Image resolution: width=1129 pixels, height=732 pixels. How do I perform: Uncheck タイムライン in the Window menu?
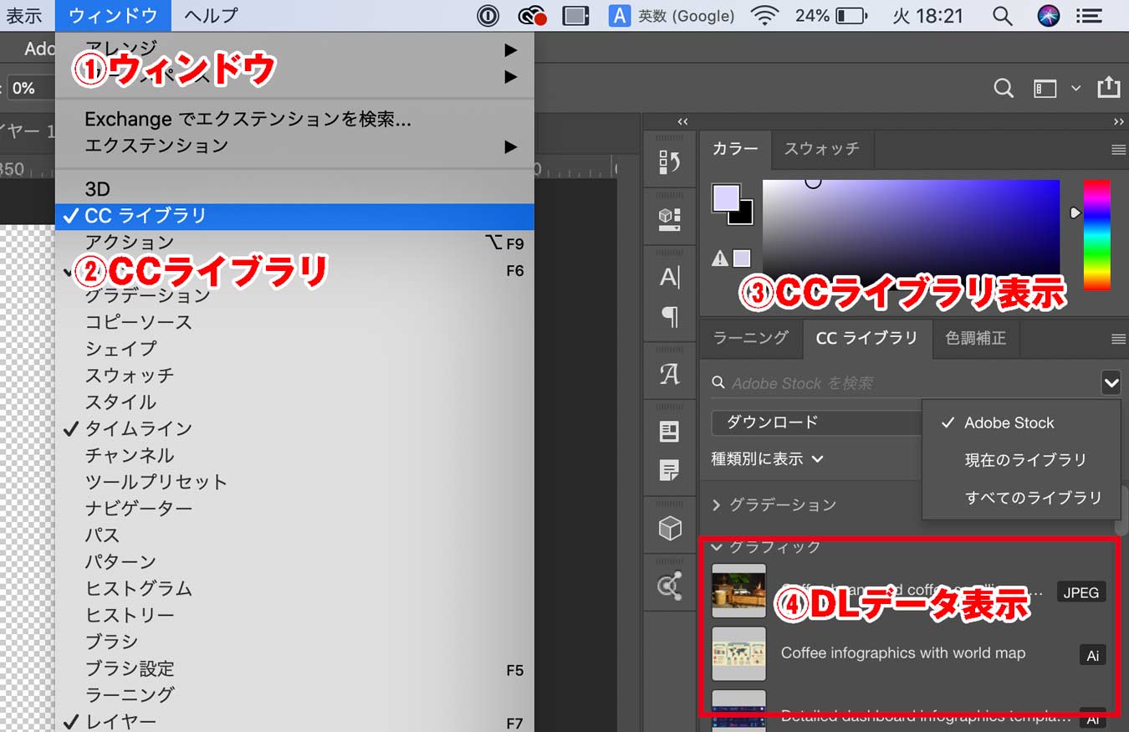pos(294,428)
